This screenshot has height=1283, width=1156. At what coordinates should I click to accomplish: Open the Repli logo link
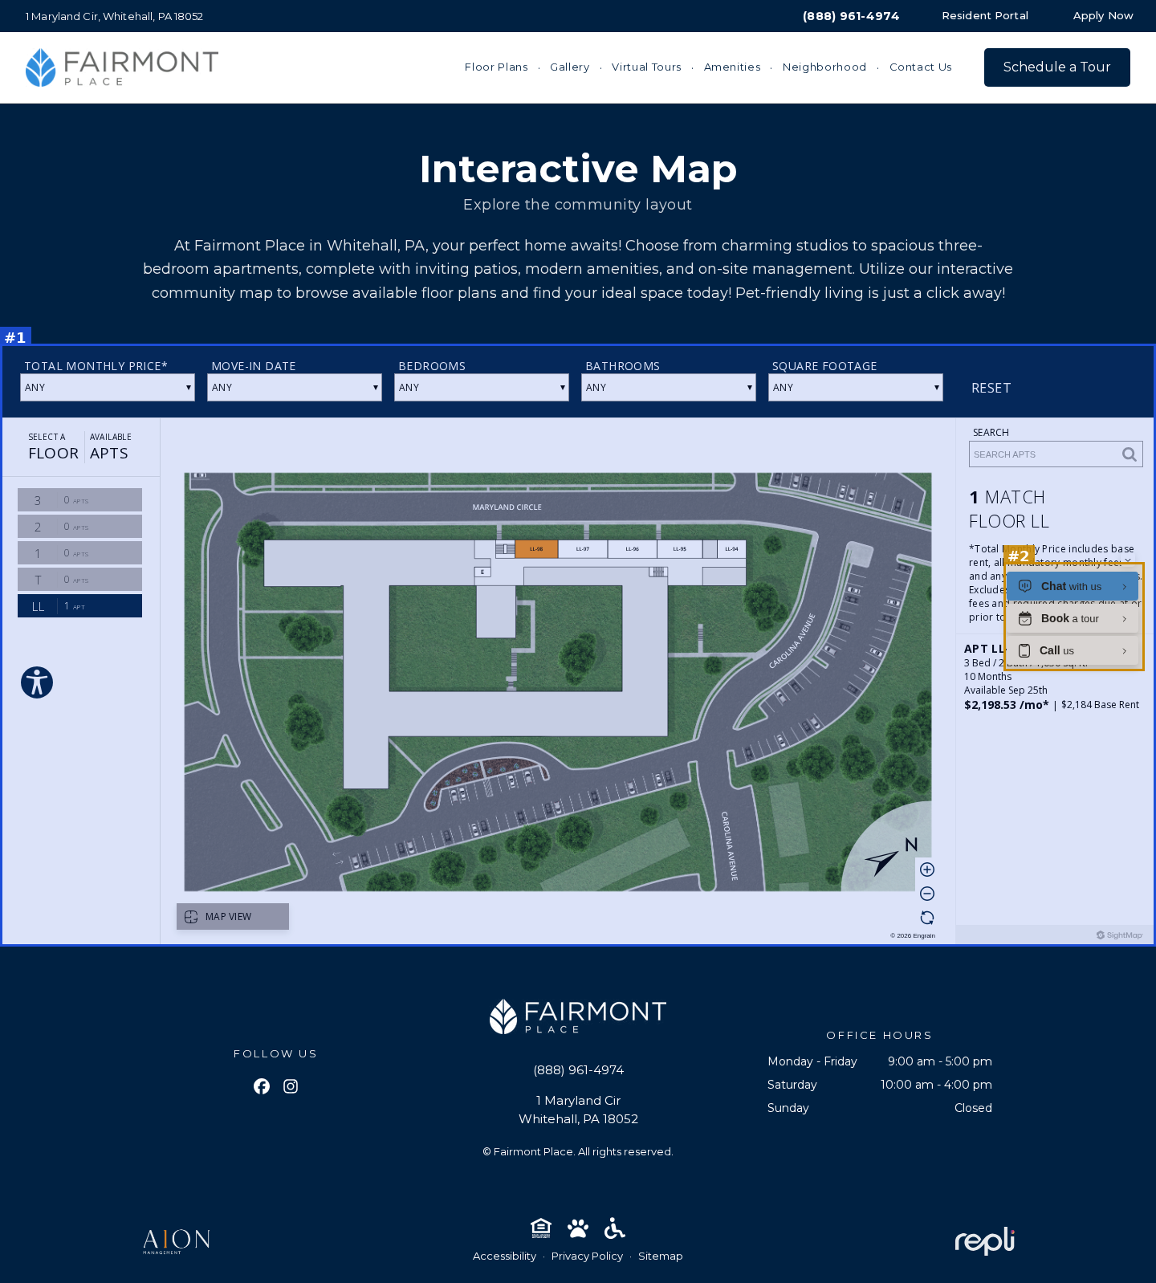(x=985, y=1241)
